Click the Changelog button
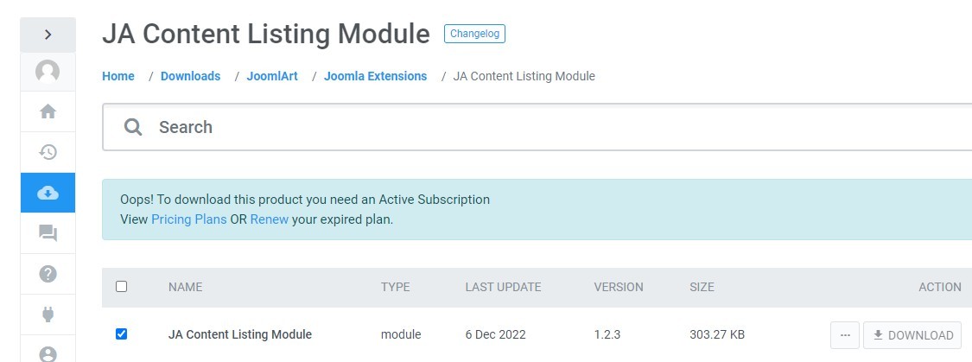The height and width of the screenshot is (362, 972). [474, 34]
